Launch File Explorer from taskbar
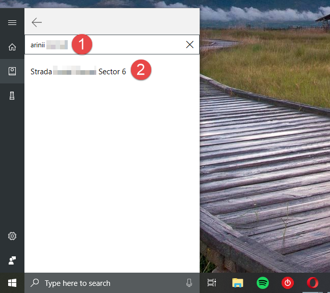 point(238,283)
